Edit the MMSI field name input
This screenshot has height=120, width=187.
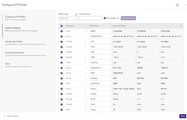[100, 31]
